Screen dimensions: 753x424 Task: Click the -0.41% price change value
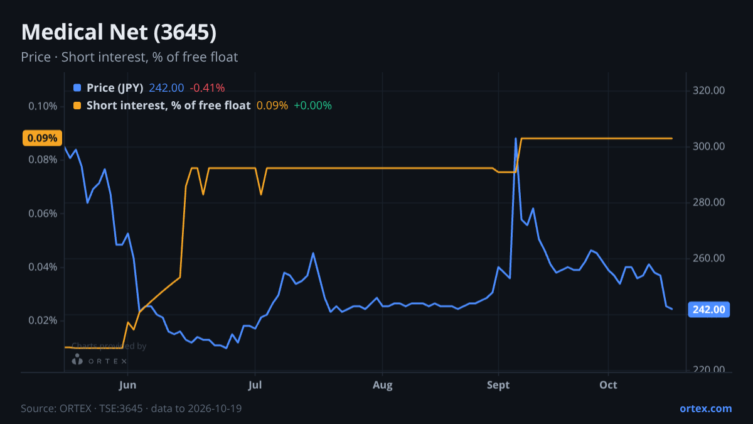point(207,88)
